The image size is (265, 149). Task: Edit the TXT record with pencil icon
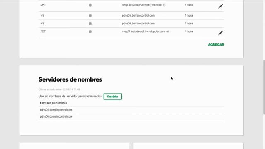click(221, 33)
